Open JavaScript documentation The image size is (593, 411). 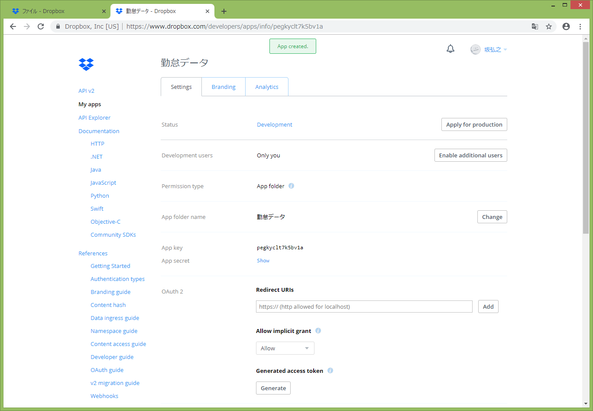pyautogui.click(x=103, y=183)
